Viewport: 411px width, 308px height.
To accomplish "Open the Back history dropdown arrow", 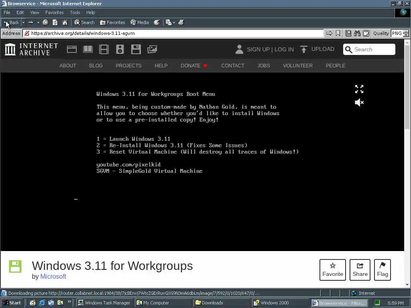I will point(23,22).
